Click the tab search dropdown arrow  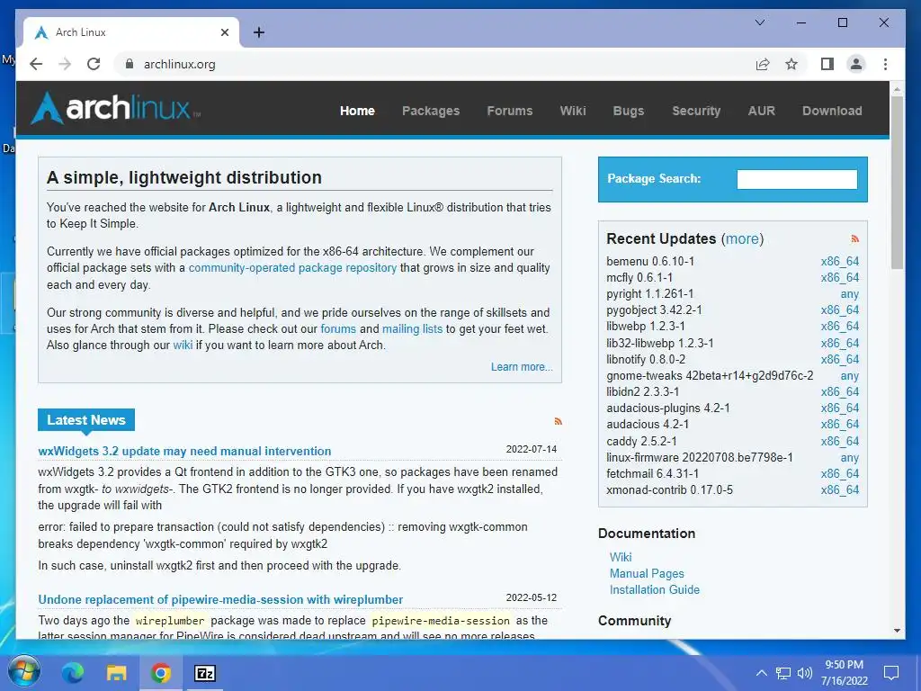tap(759, 22)
